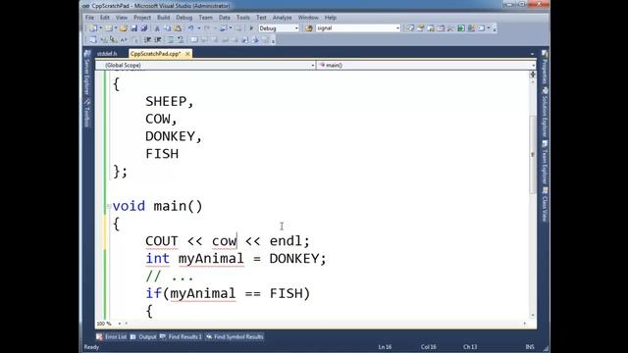This screenshot has height=353, width=628.
Task: Open the Tools menu
Action: [243, 18]
